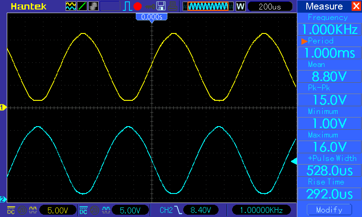Click the 15.0V peak-to-peak value

coord(329,100)
